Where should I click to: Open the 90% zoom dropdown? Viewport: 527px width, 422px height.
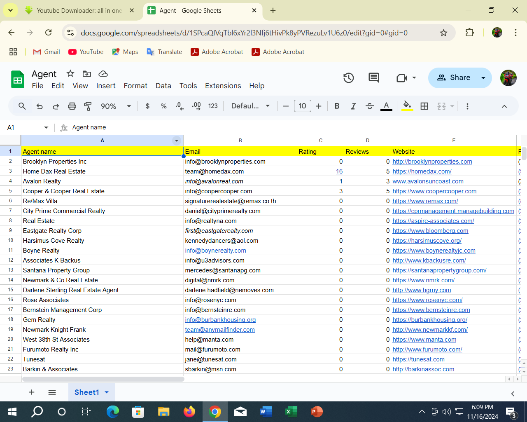coord(116,106)
